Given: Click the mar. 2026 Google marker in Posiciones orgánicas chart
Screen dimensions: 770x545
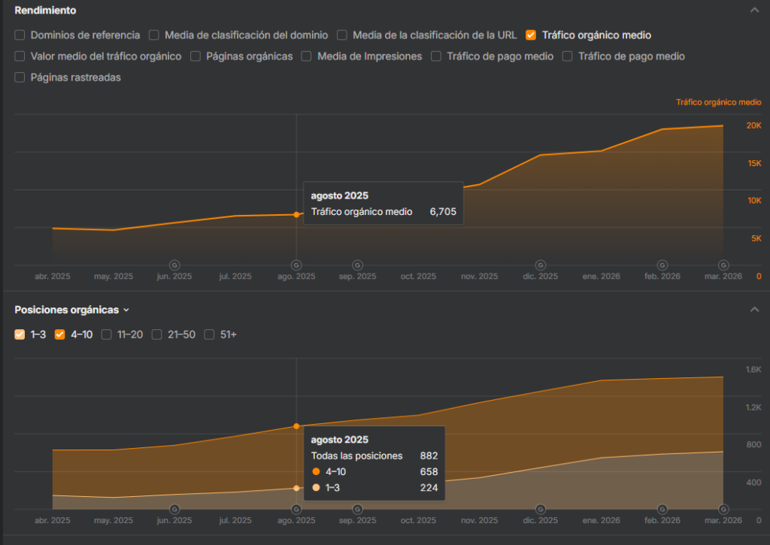Looking at the screenshot, I should point(723,509).
